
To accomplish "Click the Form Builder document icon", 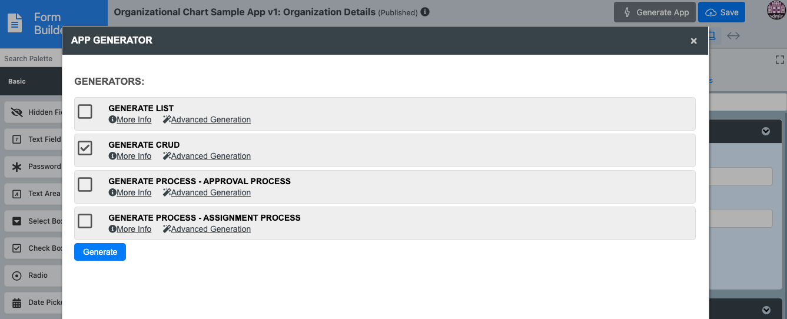I will pos(15,24).
